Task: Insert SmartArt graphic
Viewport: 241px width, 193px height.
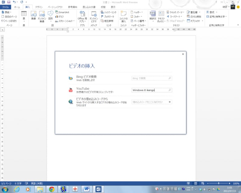Action: click(62, 12)
